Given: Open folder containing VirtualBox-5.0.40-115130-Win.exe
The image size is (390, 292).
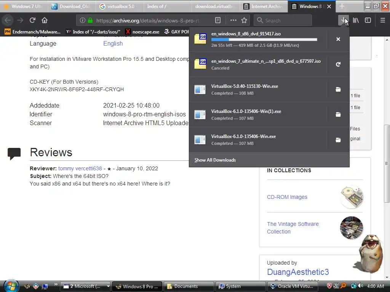Looking at the screenshot, I should coord(338,89).
